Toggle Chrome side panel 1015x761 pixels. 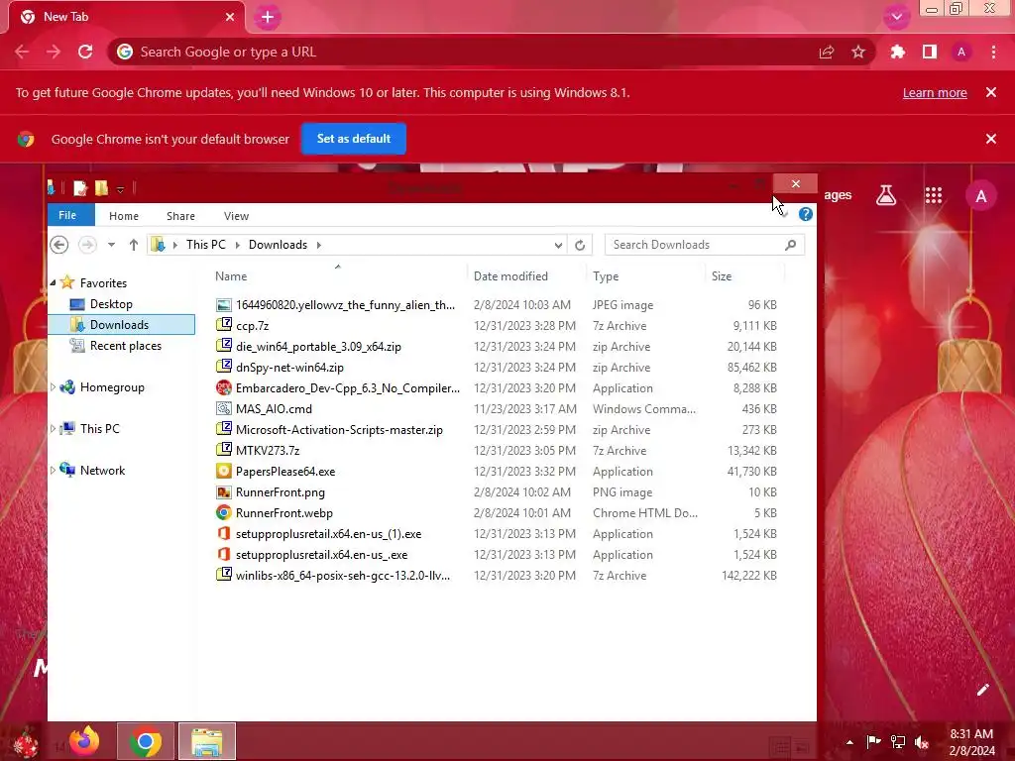(930, 52)
